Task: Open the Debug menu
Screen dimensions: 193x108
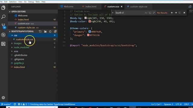Action: (31, 2)
